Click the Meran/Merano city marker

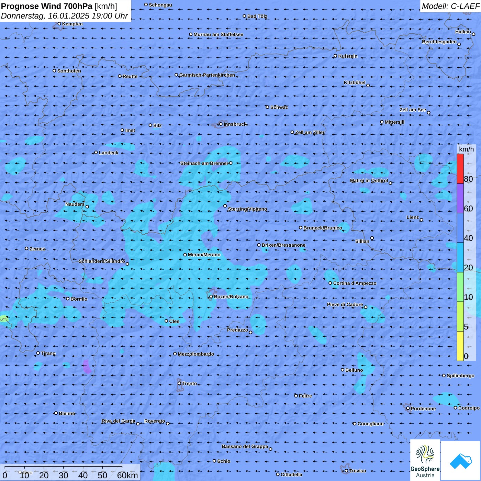(x=185, y=255)
